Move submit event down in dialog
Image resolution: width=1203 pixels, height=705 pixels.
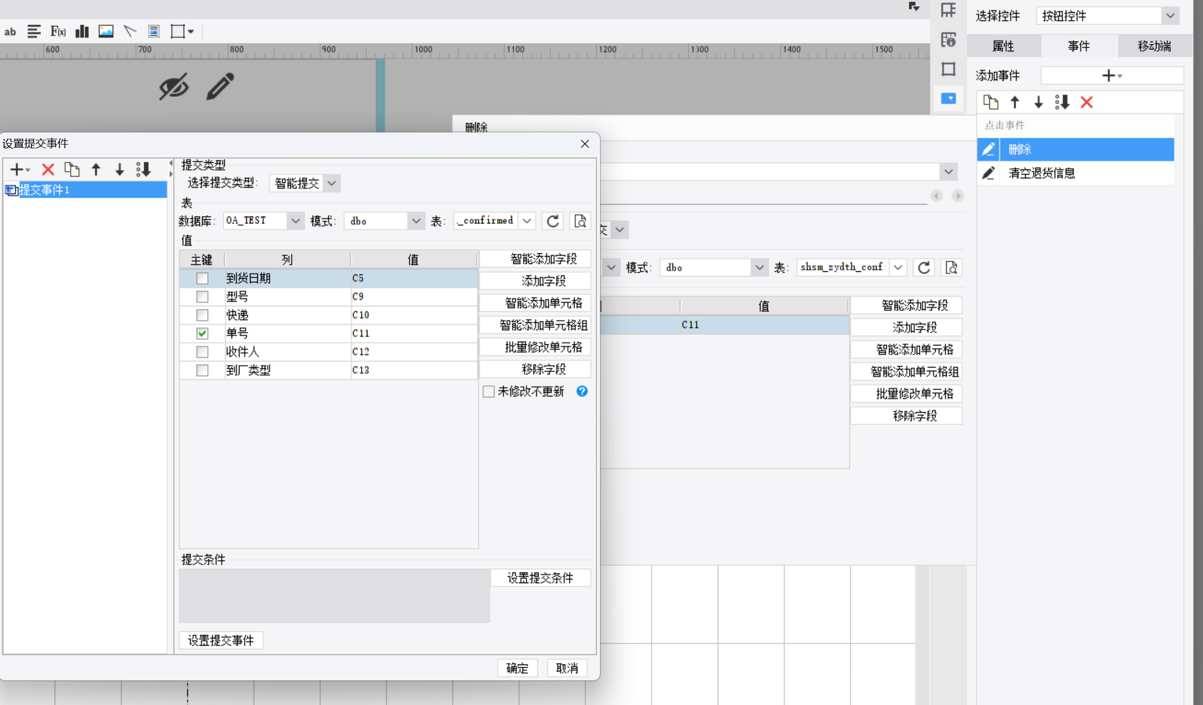(119, 169)
